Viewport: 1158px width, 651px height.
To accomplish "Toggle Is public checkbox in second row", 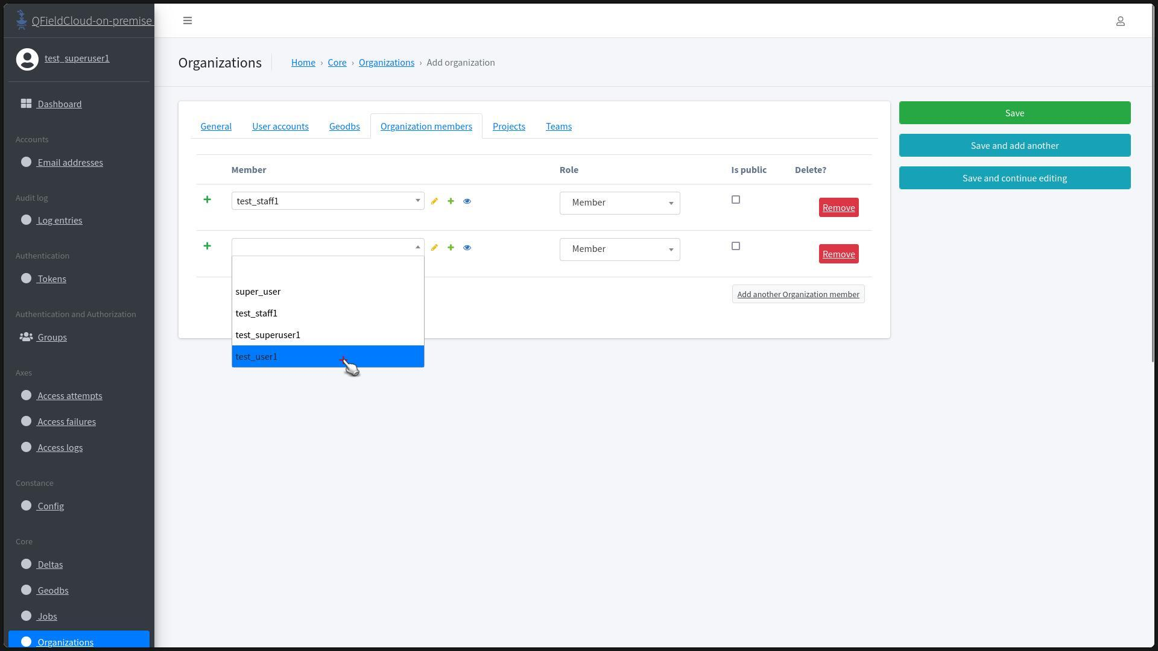I will [735, 246].
